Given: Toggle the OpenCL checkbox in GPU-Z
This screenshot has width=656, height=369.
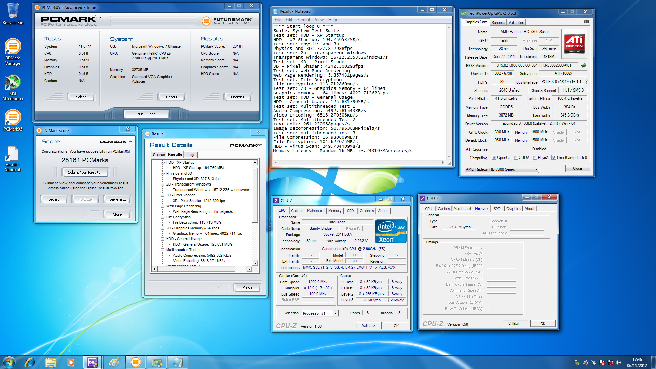Looking at the screenshot, I should pyautogui.click(x=494, y=158).
